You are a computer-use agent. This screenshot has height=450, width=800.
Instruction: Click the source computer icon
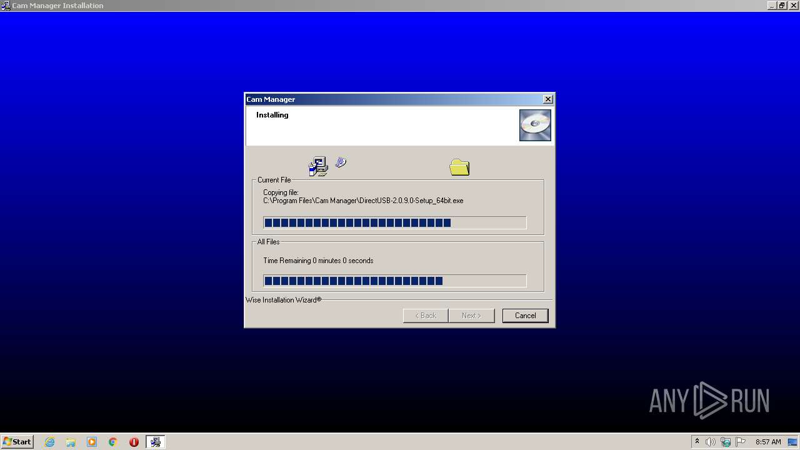click(x=318, y=166)
